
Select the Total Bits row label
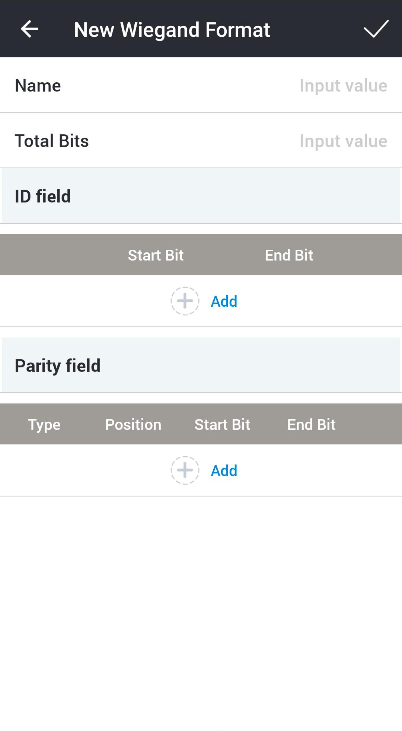(x=52, y=141)
